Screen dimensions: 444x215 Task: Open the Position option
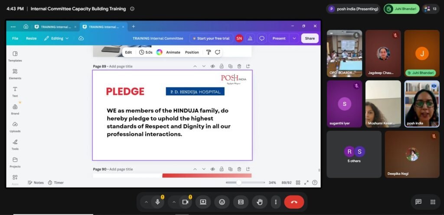192,52
